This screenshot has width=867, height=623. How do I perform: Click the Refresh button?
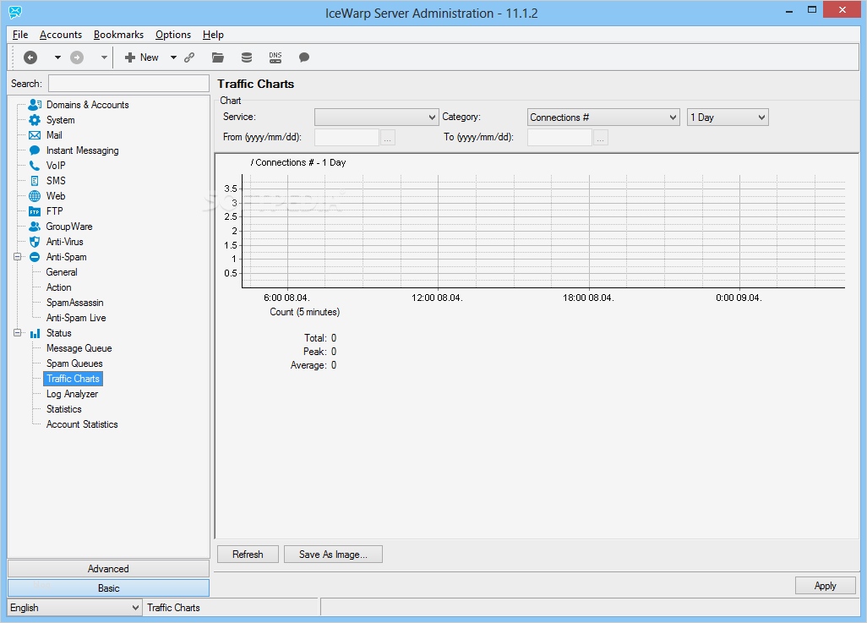pos(248,555)
